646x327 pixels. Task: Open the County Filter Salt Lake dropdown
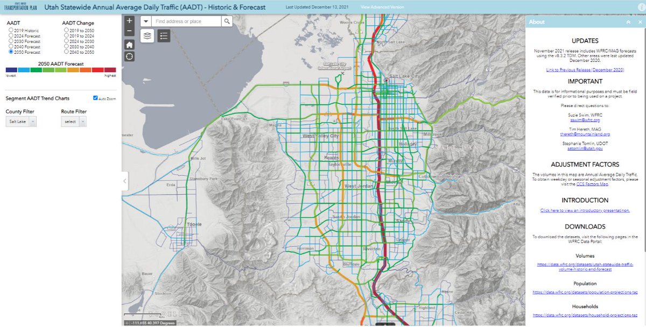22,122
